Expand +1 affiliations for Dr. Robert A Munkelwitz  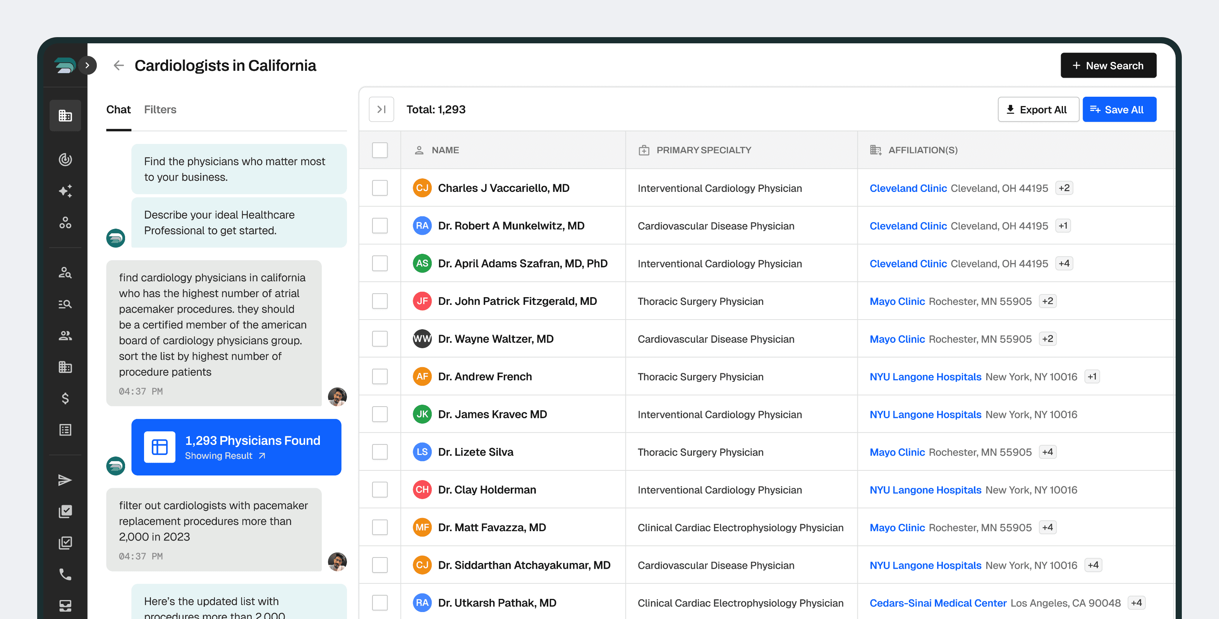click(x=1063, y=226)
